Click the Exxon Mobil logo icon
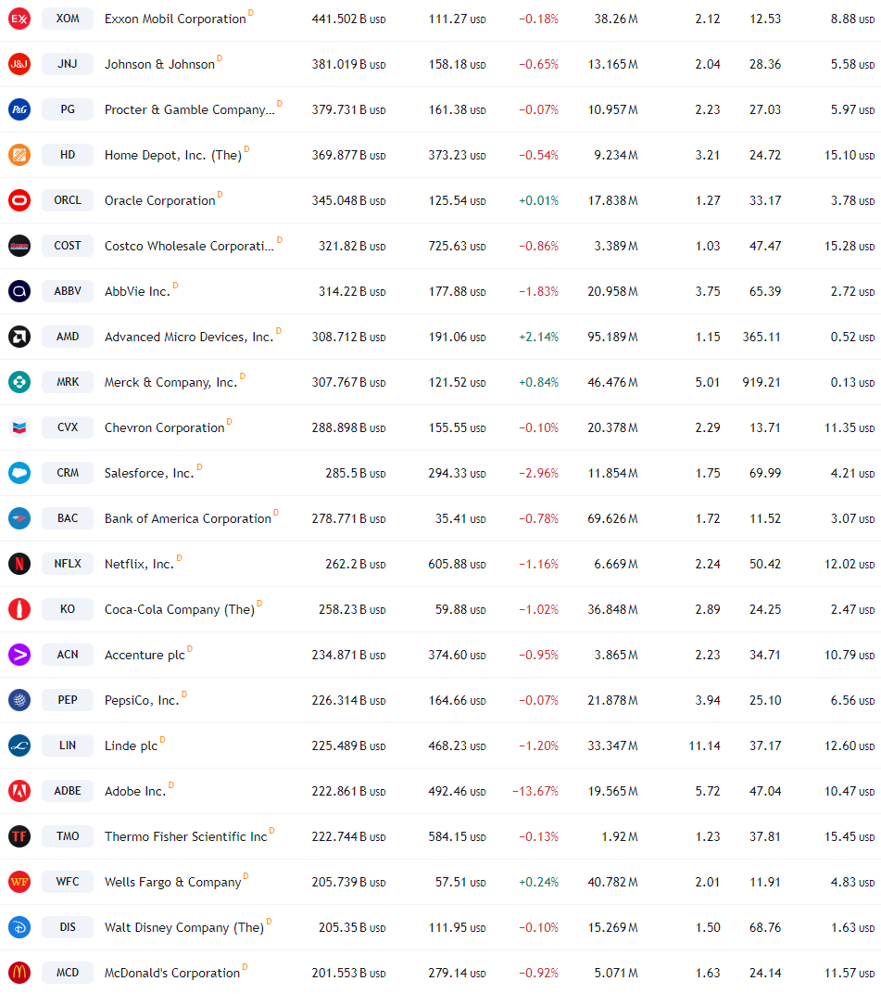 click(19, 19)
